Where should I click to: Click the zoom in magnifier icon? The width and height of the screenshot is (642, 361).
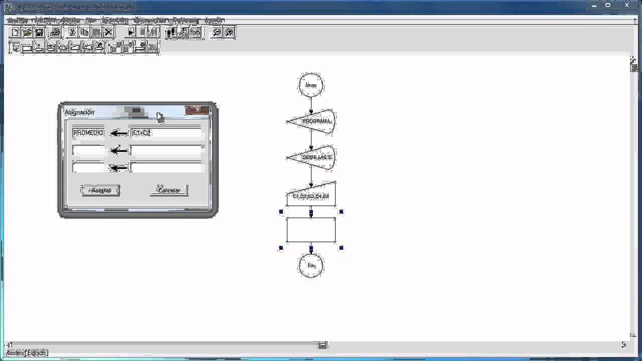coord(229,32)
